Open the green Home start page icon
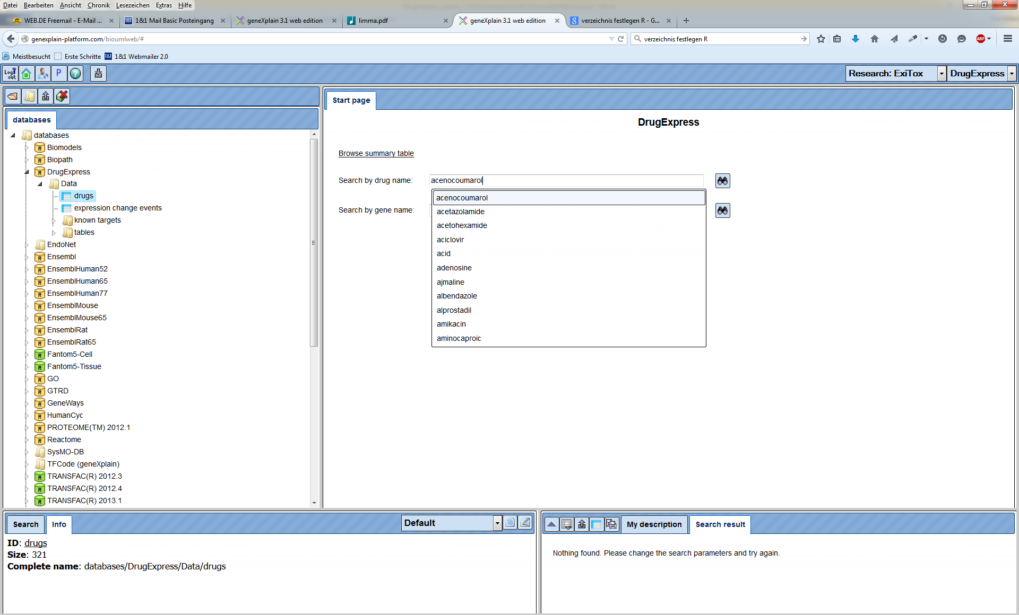 (27, 74)
